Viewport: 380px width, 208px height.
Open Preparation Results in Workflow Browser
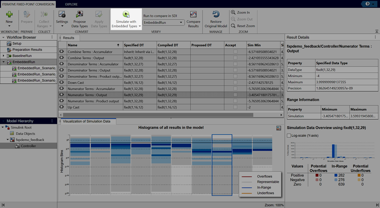coord(27,50)
